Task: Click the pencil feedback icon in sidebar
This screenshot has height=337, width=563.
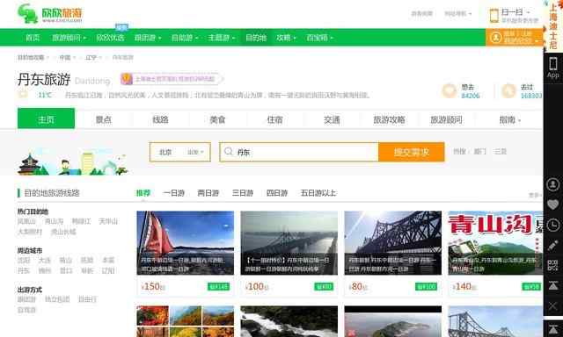Action: (x=553, y=246)
